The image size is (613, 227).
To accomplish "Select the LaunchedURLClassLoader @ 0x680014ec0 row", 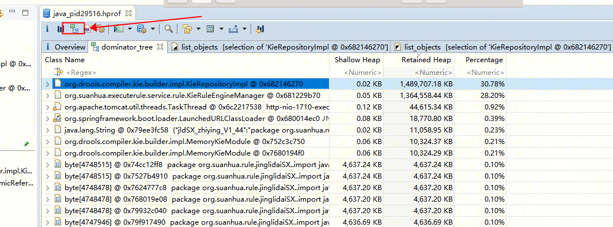I will click(x=274, y=118).
